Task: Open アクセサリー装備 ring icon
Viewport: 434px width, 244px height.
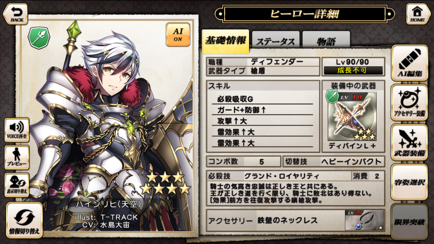Action: point(410,103)
